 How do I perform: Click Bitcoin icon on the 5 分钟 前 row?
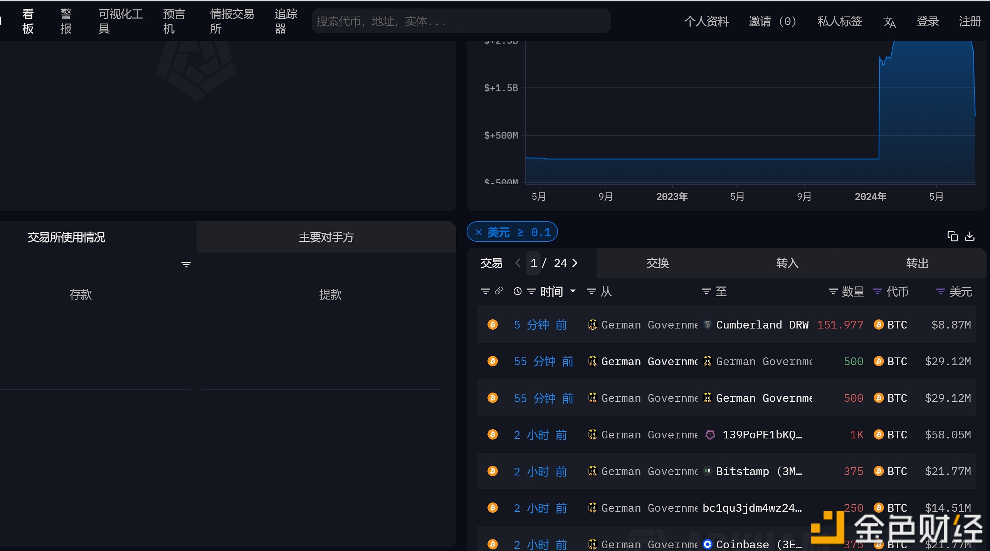pos(492,325)
